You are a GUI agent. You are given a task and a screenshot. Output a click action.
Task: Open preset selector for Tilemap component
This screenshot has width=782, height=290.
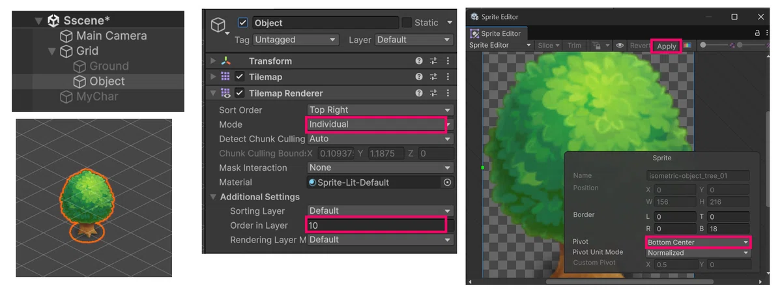point(433,77)
